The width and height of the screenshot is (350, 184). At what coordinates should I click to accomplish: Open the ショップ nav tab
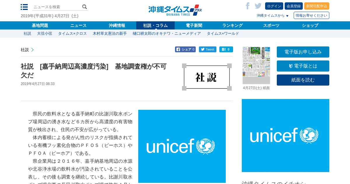coord(310,25)
